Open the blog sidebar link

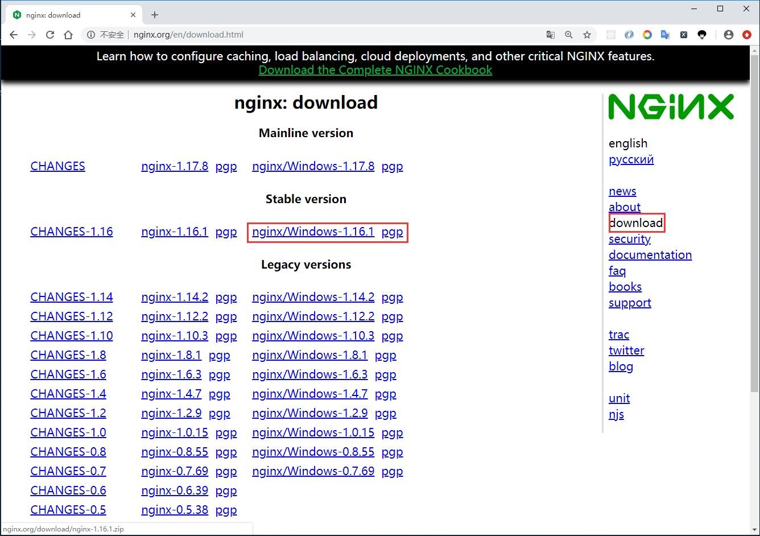coord(621,366)
